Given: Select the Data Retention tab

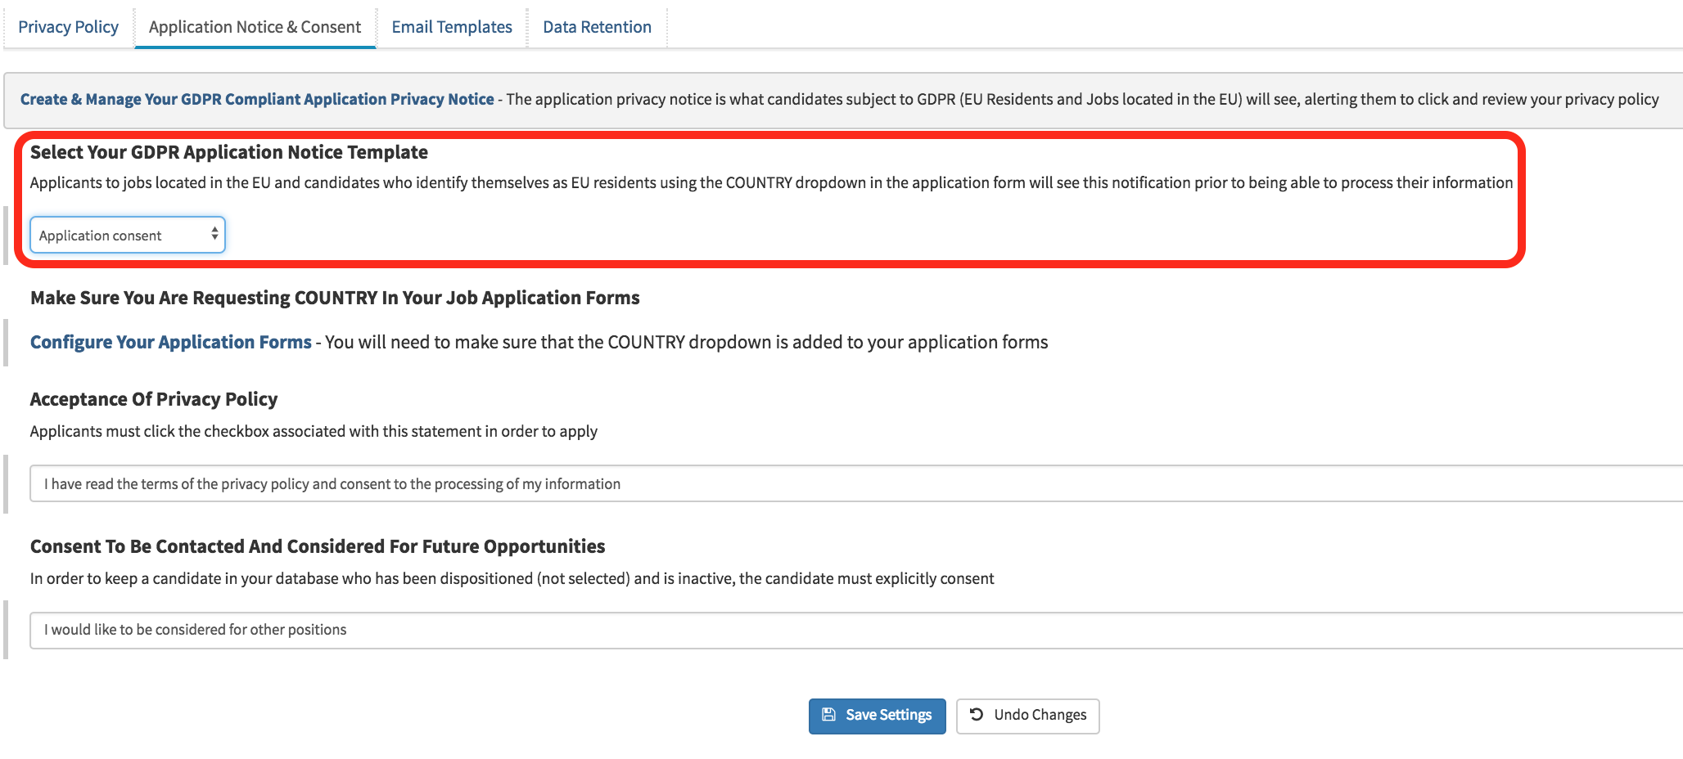Looking at the screenshot, I should click(x=597, y=26).
